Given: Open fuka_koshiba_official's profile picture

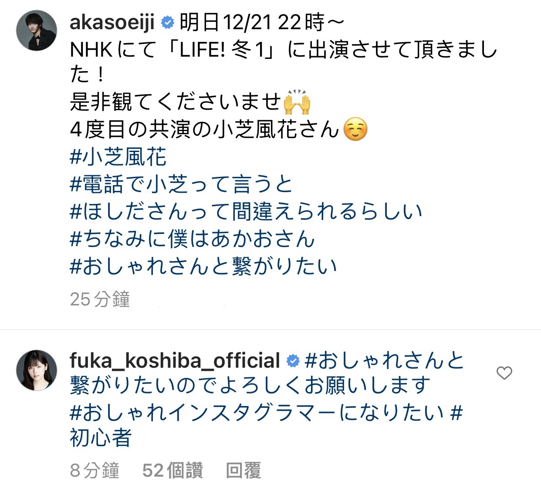Looking at the screenshot, I should [37, 370].
